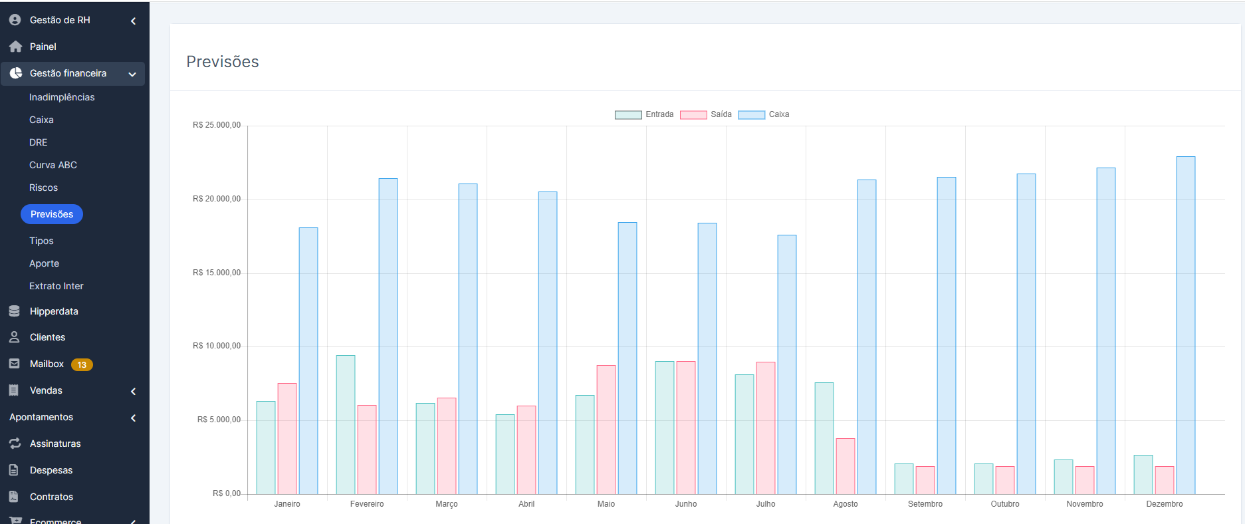Toggle the Entrada series in chart legend
Image resolution: width=1245 pixels, height=524 pixels.
point(659,114)
